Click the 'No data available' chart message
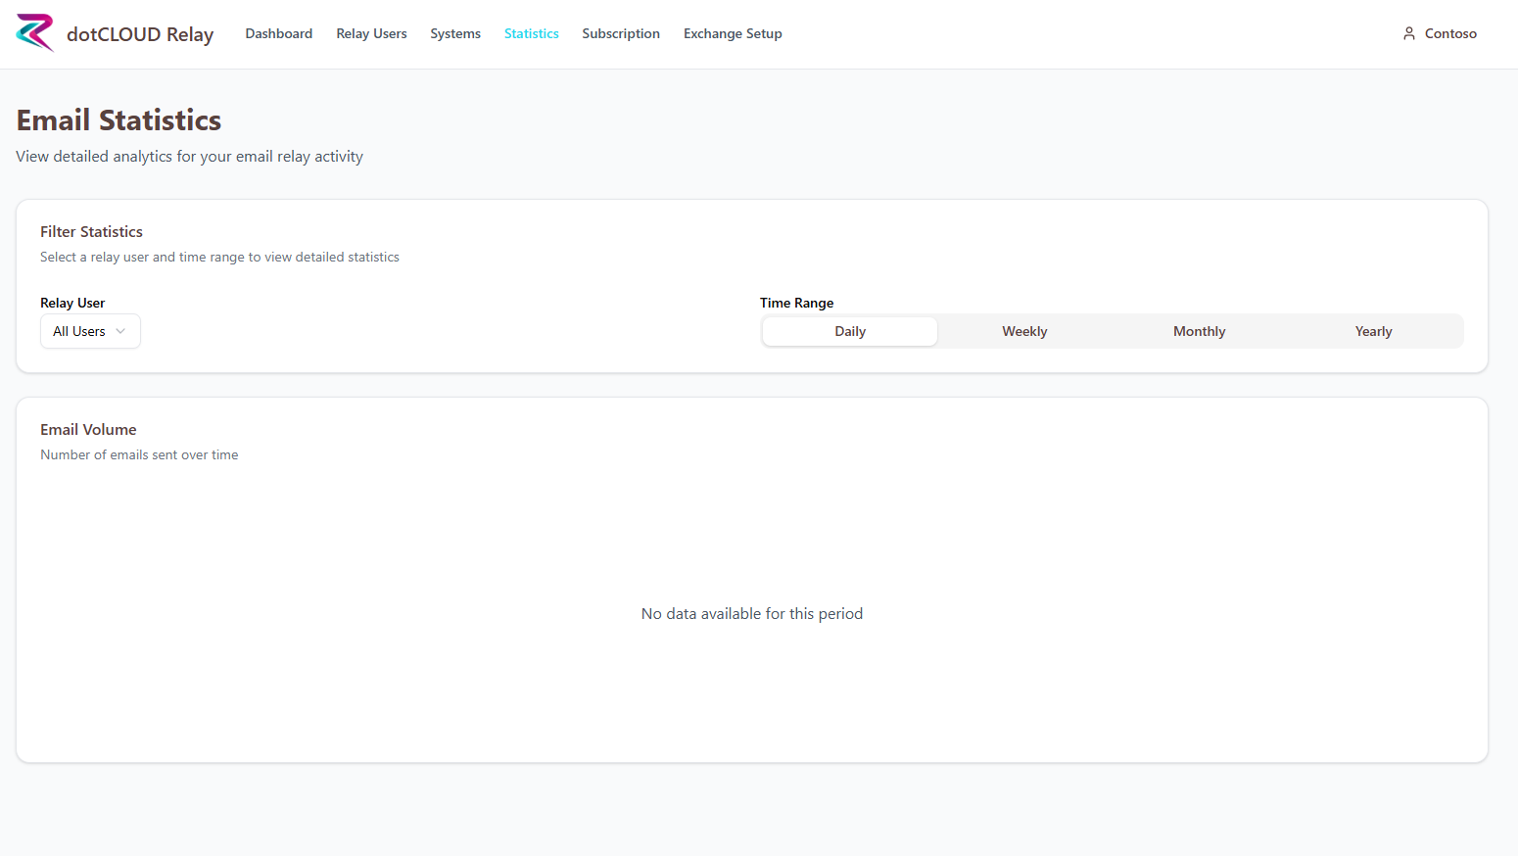 point(751,613)
